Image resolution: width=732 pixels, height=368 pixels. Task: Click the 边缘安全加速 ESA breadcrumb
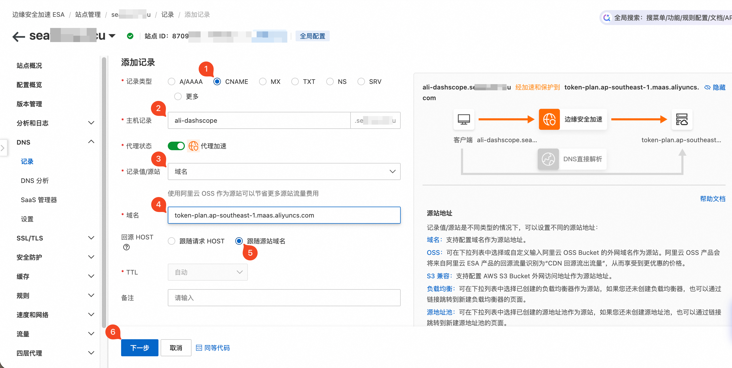(x=38, y=14)
